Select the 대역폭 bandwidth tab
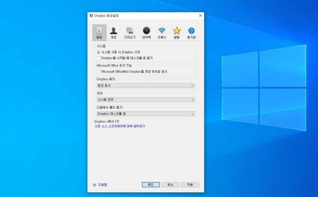The width and height of the screenshot is (318, 197). (x=147, y=33)
